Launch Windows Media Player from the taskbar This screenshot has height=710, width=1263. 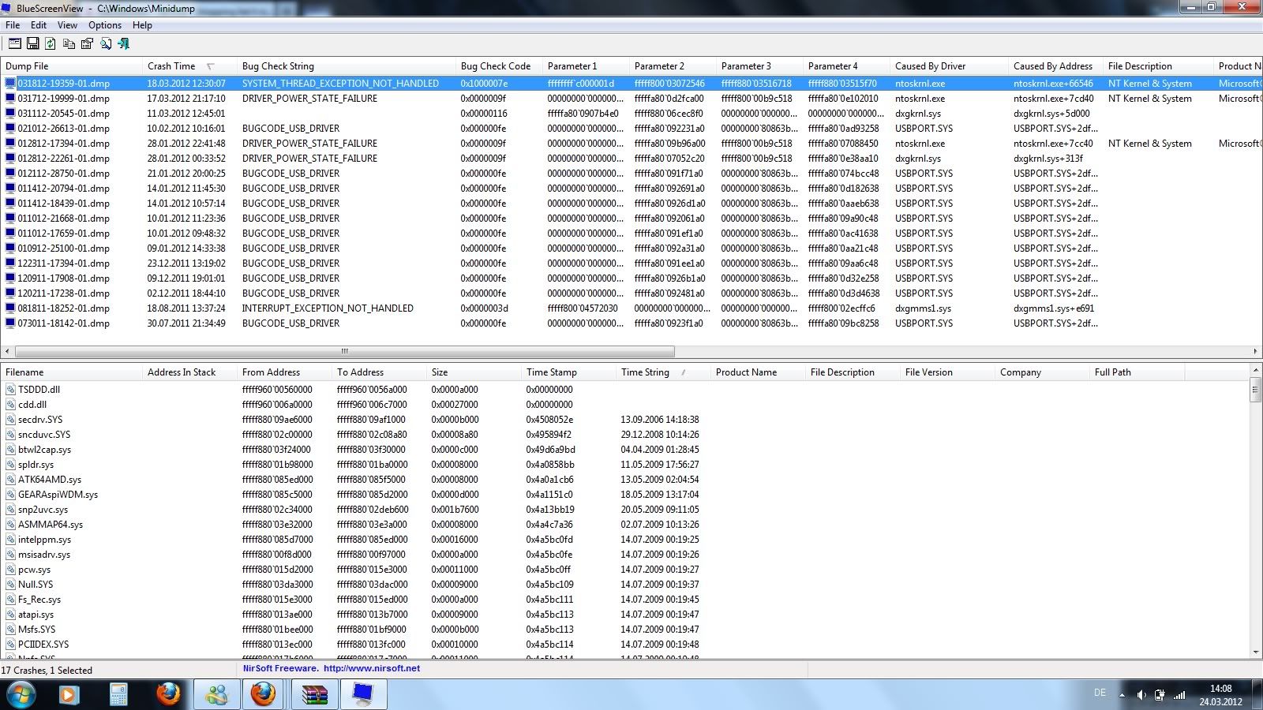click(x=69, y=695)
